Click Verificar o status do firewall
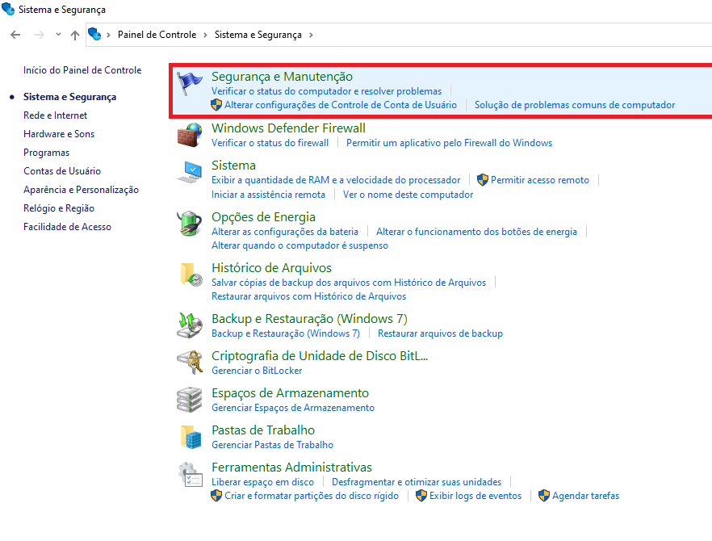712x541 pixels. tap(270, 143)
